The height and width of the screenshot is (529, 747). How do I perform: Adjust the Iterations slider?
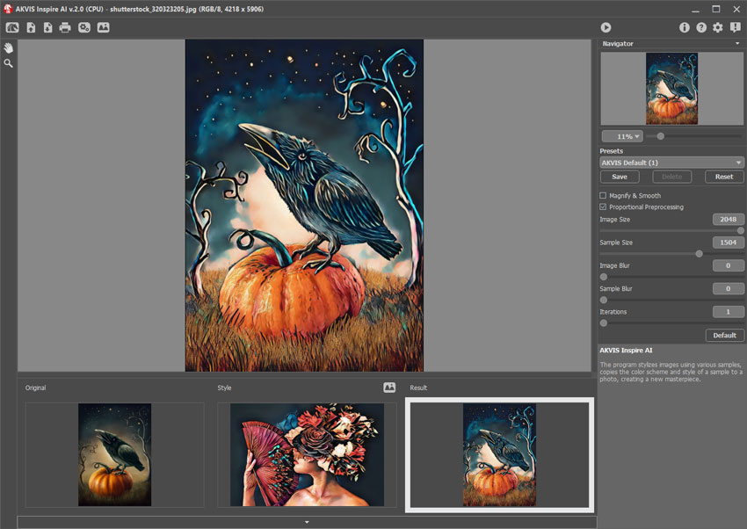[x=604, y=323]
